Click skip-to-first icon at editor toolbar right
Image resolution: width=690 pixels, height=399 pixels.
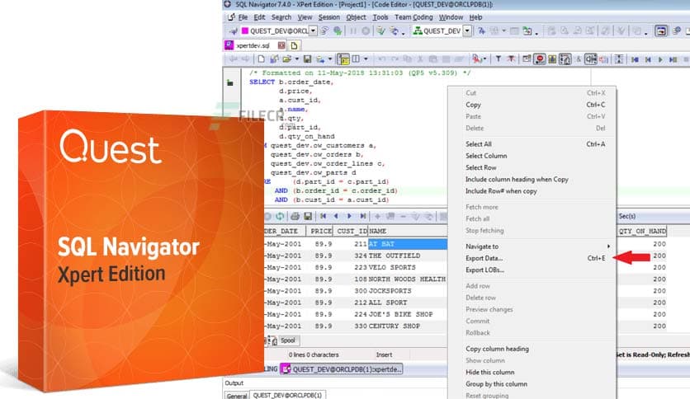[635, 59]
